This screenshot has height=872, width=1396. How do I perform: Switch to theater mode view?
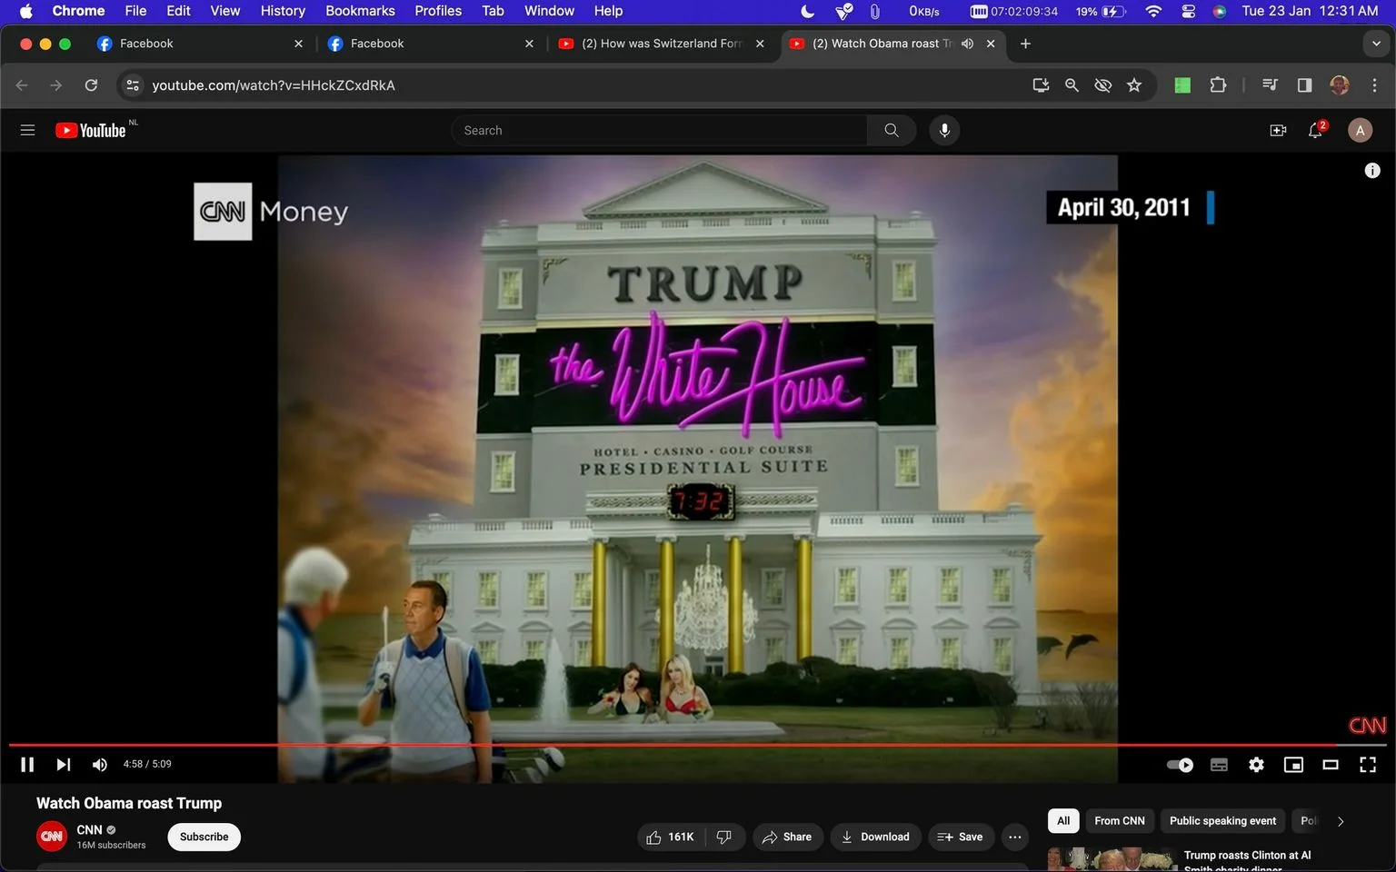pos(1331,765)
